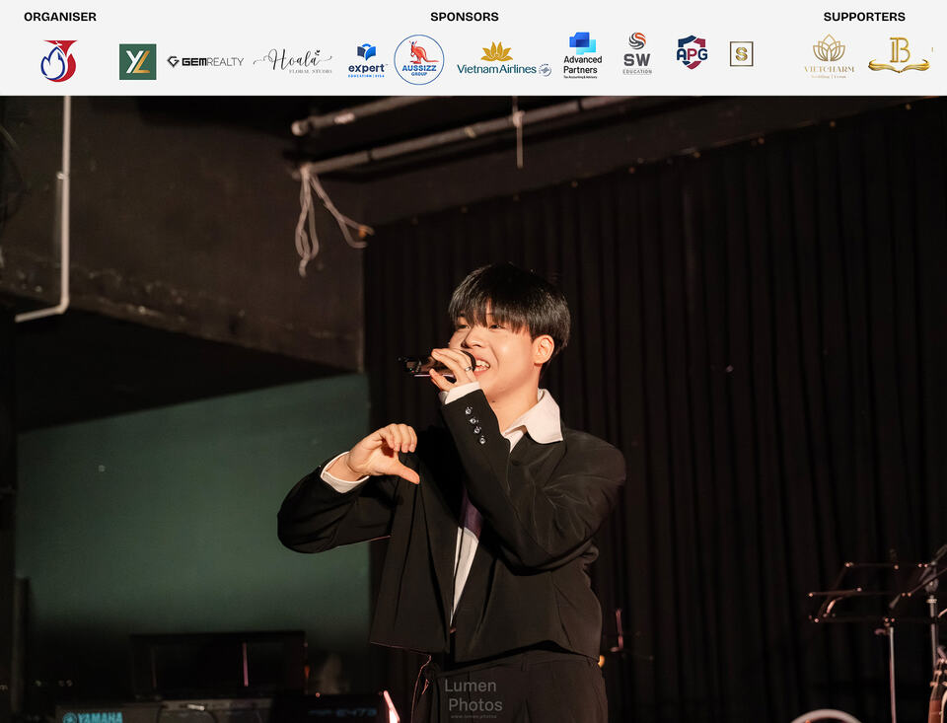Click the Aussizz Group kangaroo logo
The height and width of the screenshot is (723, 947).
click(419, 59)
